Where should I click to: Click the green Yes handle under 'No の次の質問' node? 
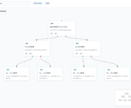pos(83,56)
